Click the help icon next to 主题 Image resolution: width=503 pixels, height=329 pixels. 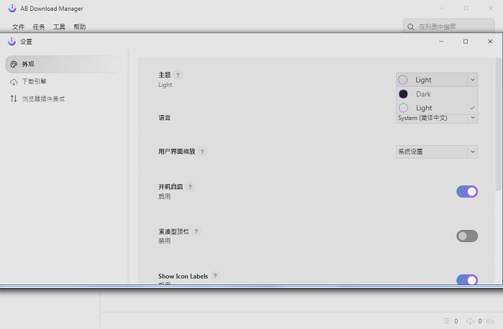coord(177,75)
